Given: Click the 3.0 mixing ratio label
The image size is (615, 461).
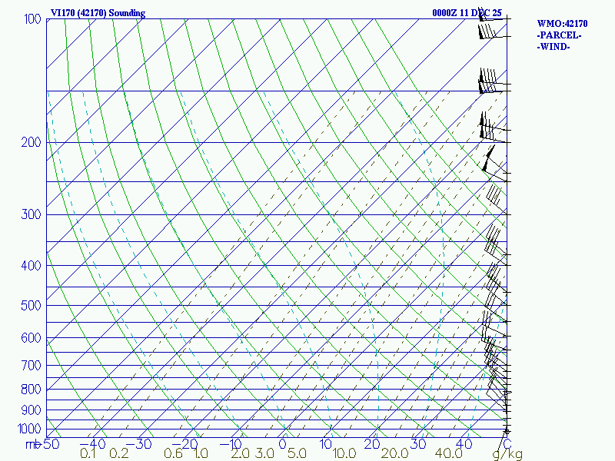Looking at the screenshot, I should (264, 453).
